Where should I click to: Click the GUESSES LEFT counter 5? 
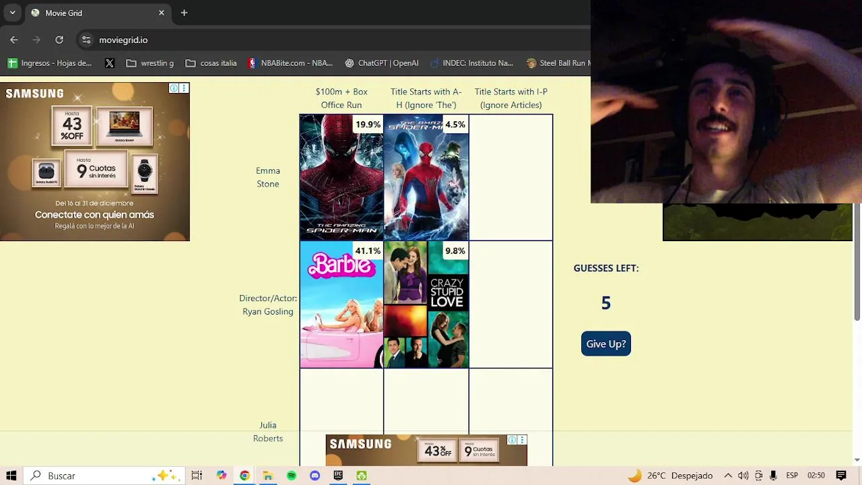point(606,303)
